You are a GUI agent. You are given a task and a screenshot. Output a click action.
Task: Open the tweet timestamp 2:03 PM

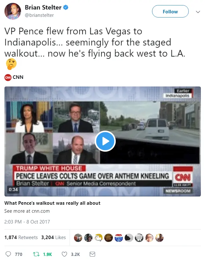[27, 222]
